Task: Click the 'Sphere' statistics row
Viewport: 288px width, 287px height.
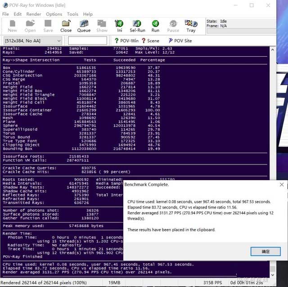Action: click(81, 125)
